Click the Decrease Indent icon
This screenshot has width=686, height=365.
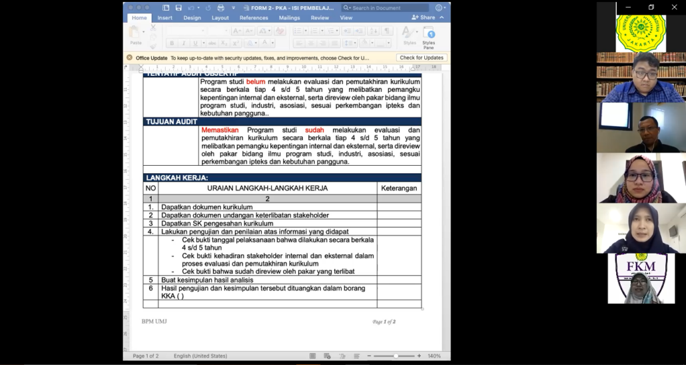[x=348, y=31]
